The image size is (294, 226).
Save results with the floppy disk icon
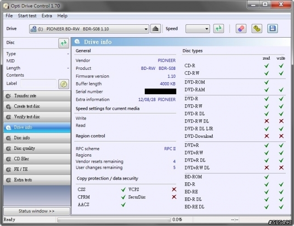(x=272, y=28)
